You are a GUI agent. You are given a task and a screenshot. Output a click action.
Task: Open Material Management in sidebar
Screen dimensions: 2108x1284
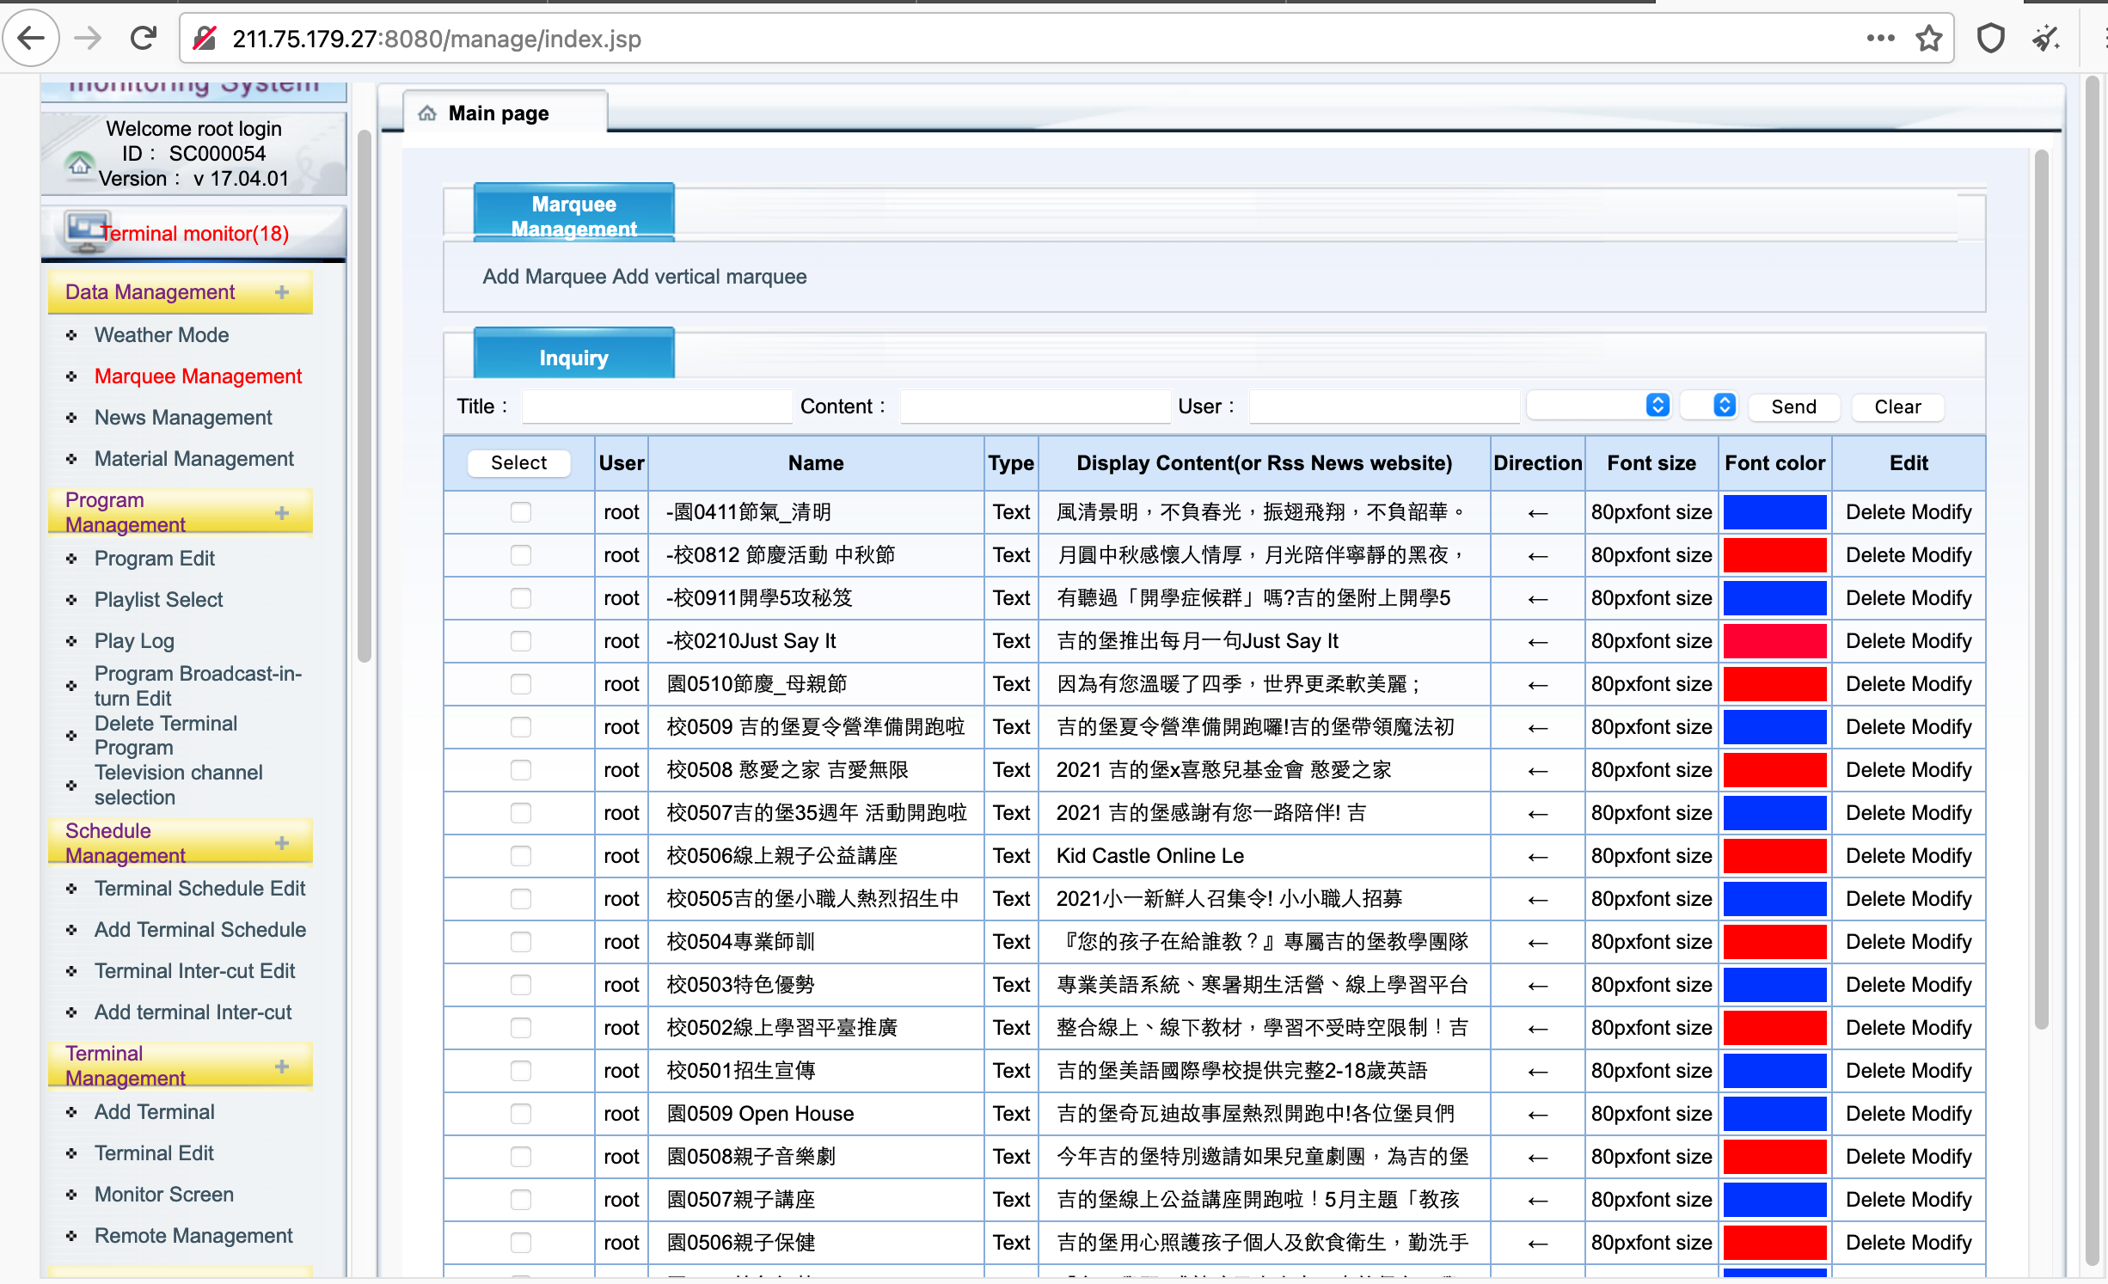point(194,459)
